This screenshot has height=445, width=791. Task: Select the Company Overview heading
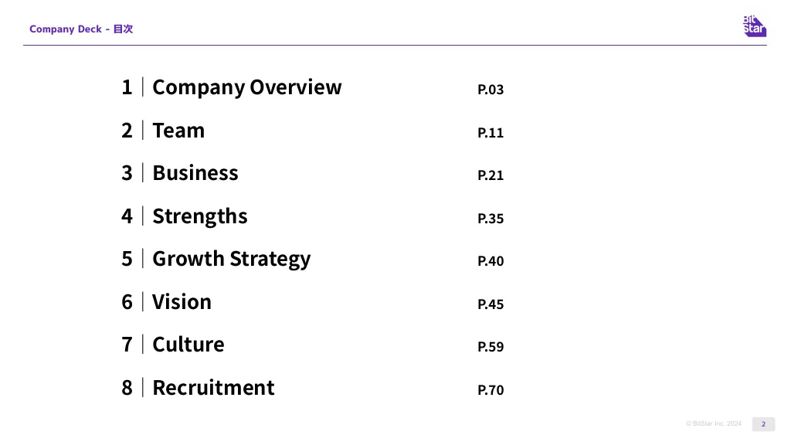click(246, 87)
